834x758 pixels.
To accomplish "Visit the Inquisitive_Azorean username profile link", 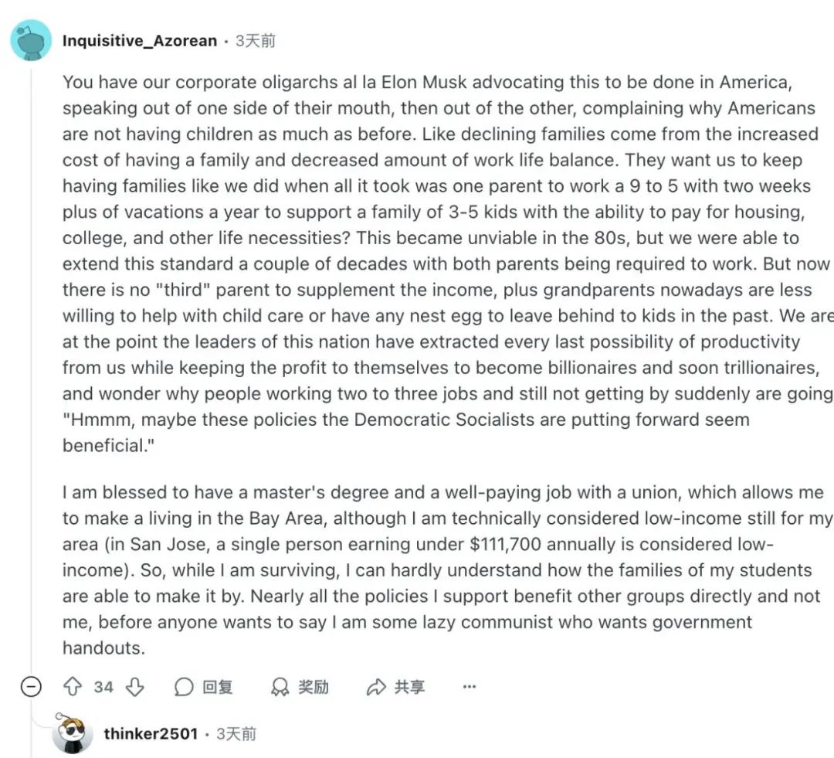I will [140, 41].
